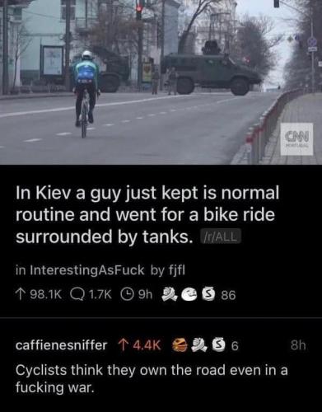Open the post title about Kiev bike ride
The width and height of the screenshot is (322, 412).
coord(147,215)
